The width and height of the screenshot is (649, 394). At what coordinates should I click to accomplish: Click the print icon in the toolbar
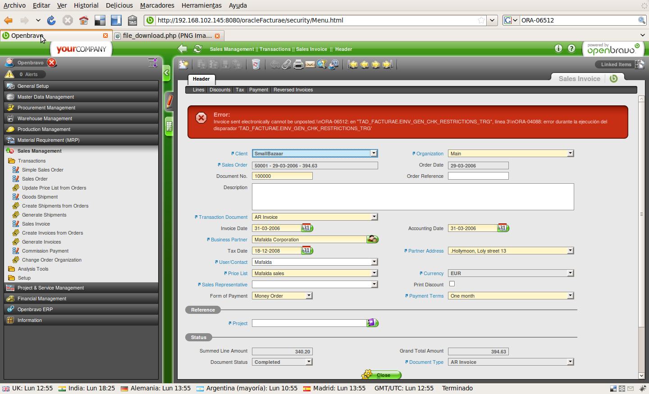click(298, 64)
